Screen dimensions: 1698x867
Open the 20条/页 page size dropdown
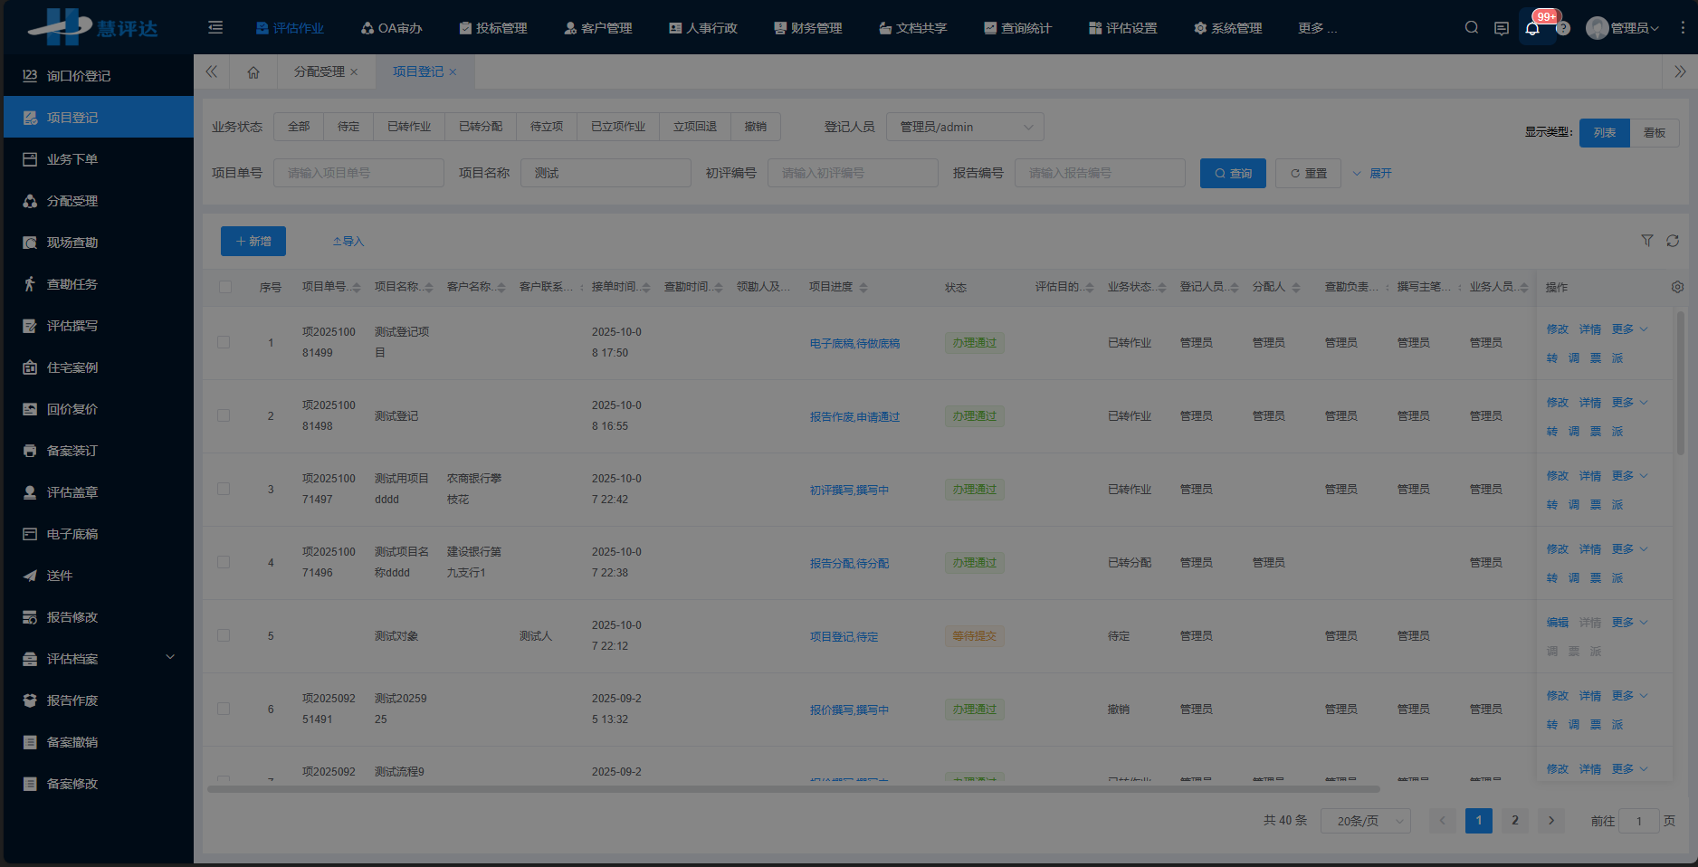tap(1365, 821)
